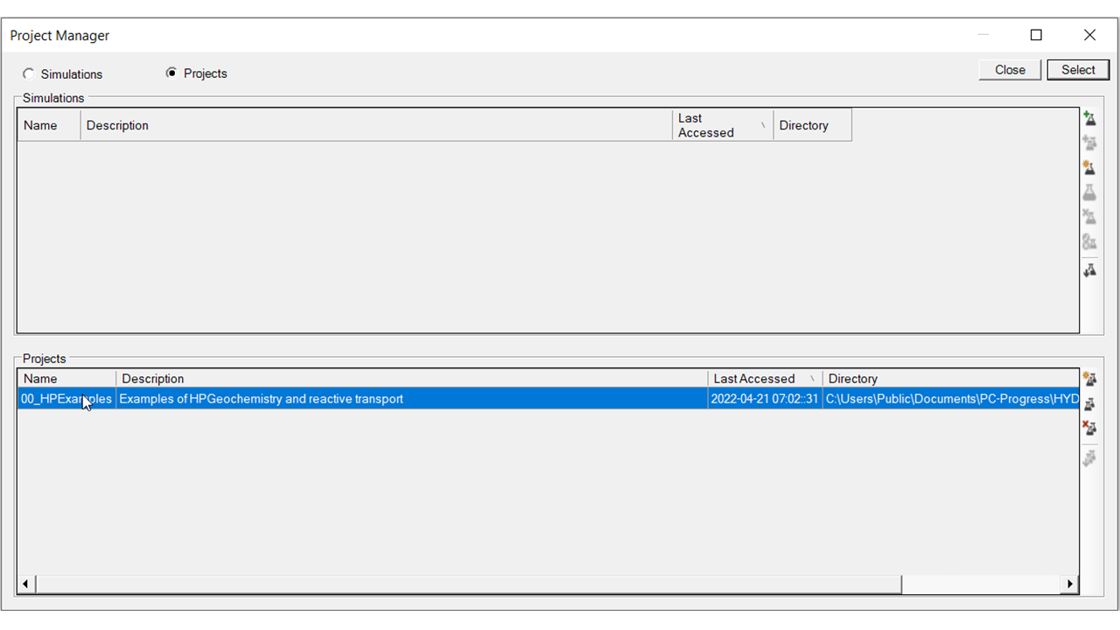Select the 00_HPExamples project row

tap(66, 399)
